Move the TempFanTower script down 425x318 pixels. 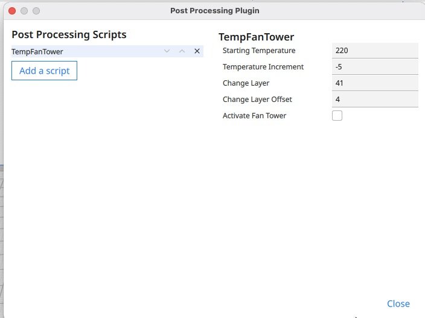tap(167, 51)
